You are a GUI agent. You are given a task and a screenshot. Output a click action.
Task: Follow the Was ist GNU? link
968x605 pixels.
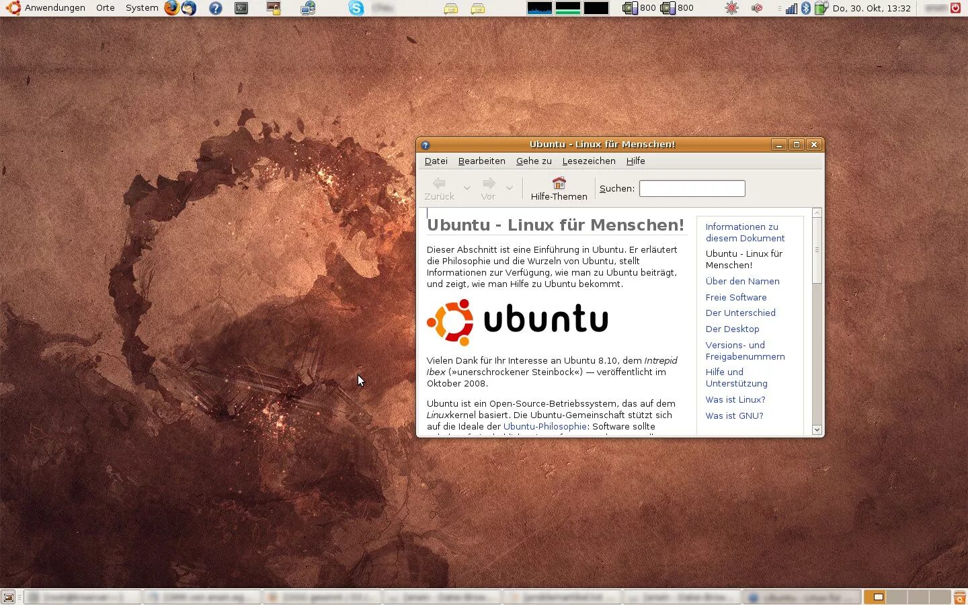[734, 416]
